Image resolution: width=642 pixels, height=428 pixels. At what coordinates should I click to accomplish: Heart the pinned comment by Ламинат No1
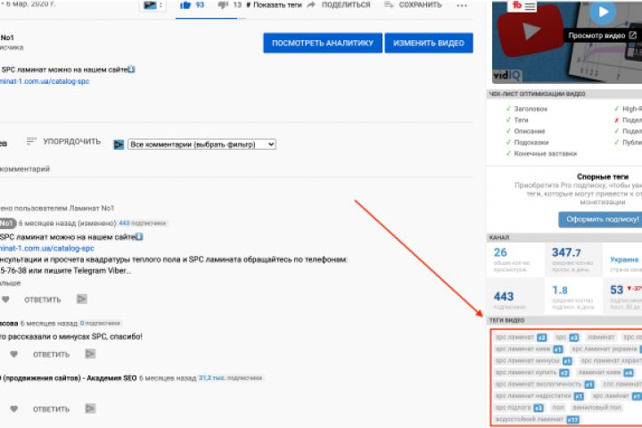point(5,300)
